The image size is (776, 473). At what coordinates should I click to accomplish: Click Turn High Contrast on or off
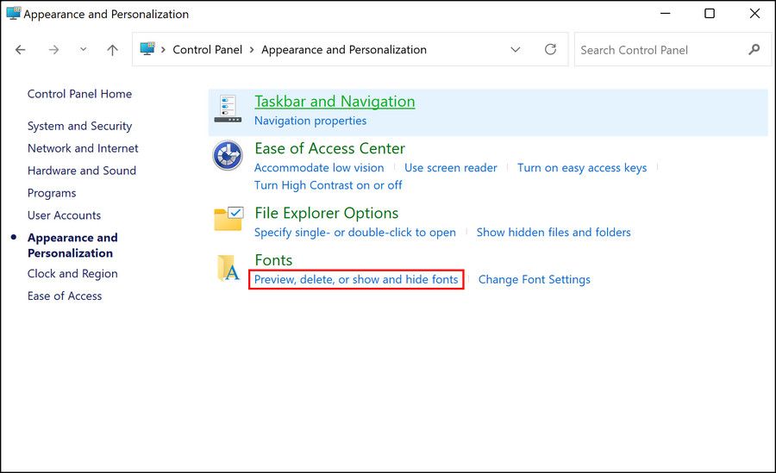(329, 185)
